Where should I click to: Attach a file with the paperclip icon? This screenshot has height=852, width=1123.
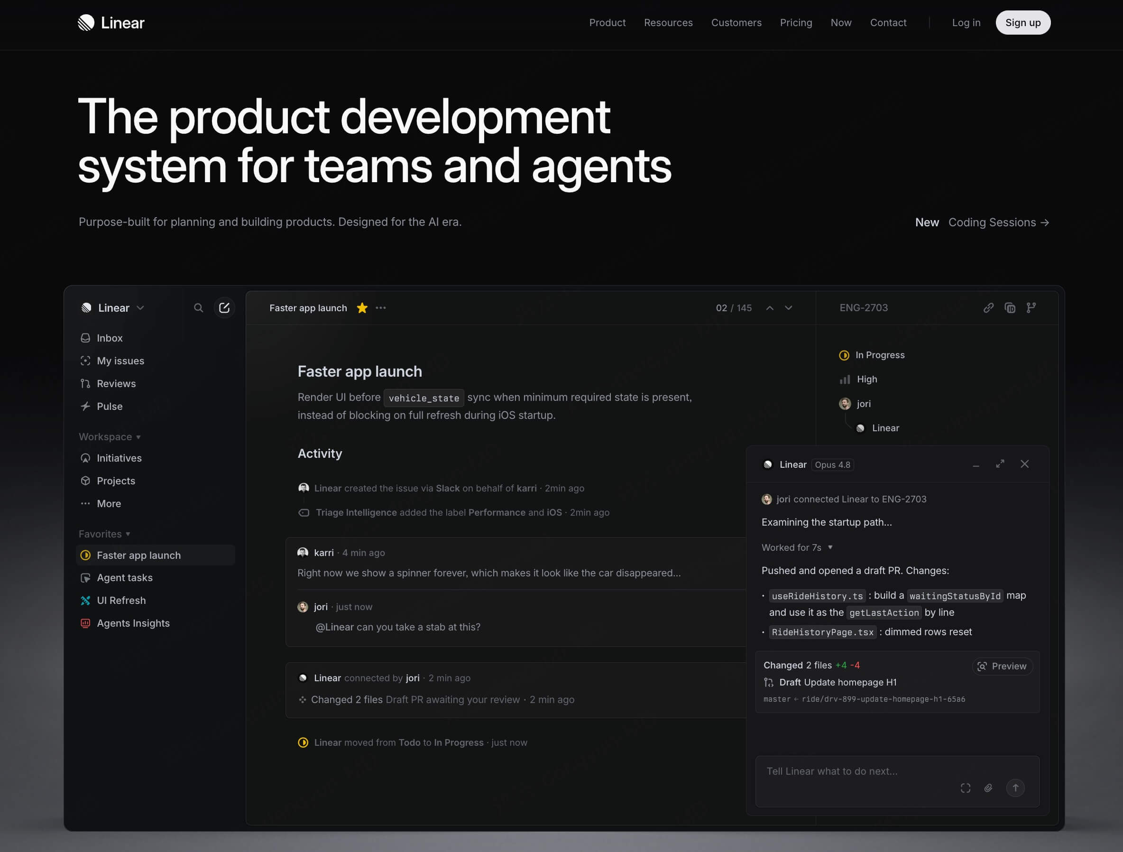pyautogui.click(x=988, y=788)
